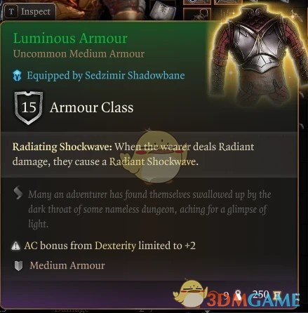
Task: Click the warning triangle beside AC bonus
Action: [15, 246]
